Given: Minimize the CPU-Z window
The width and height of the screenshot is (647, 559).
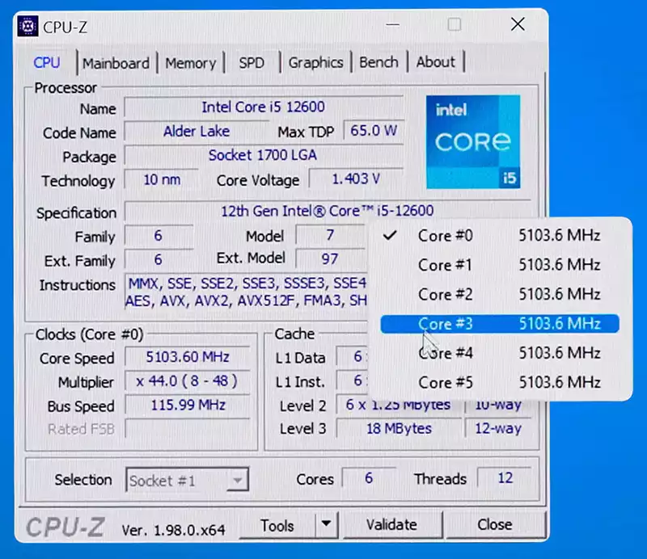Looking at the screenshot, I should pyautogui.click(x=392, y=25).
